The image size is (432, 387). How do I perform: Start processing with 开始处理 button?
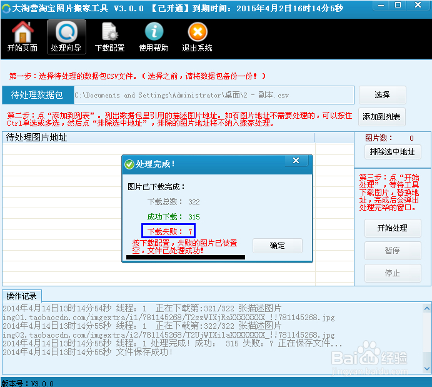coord(393,228)
